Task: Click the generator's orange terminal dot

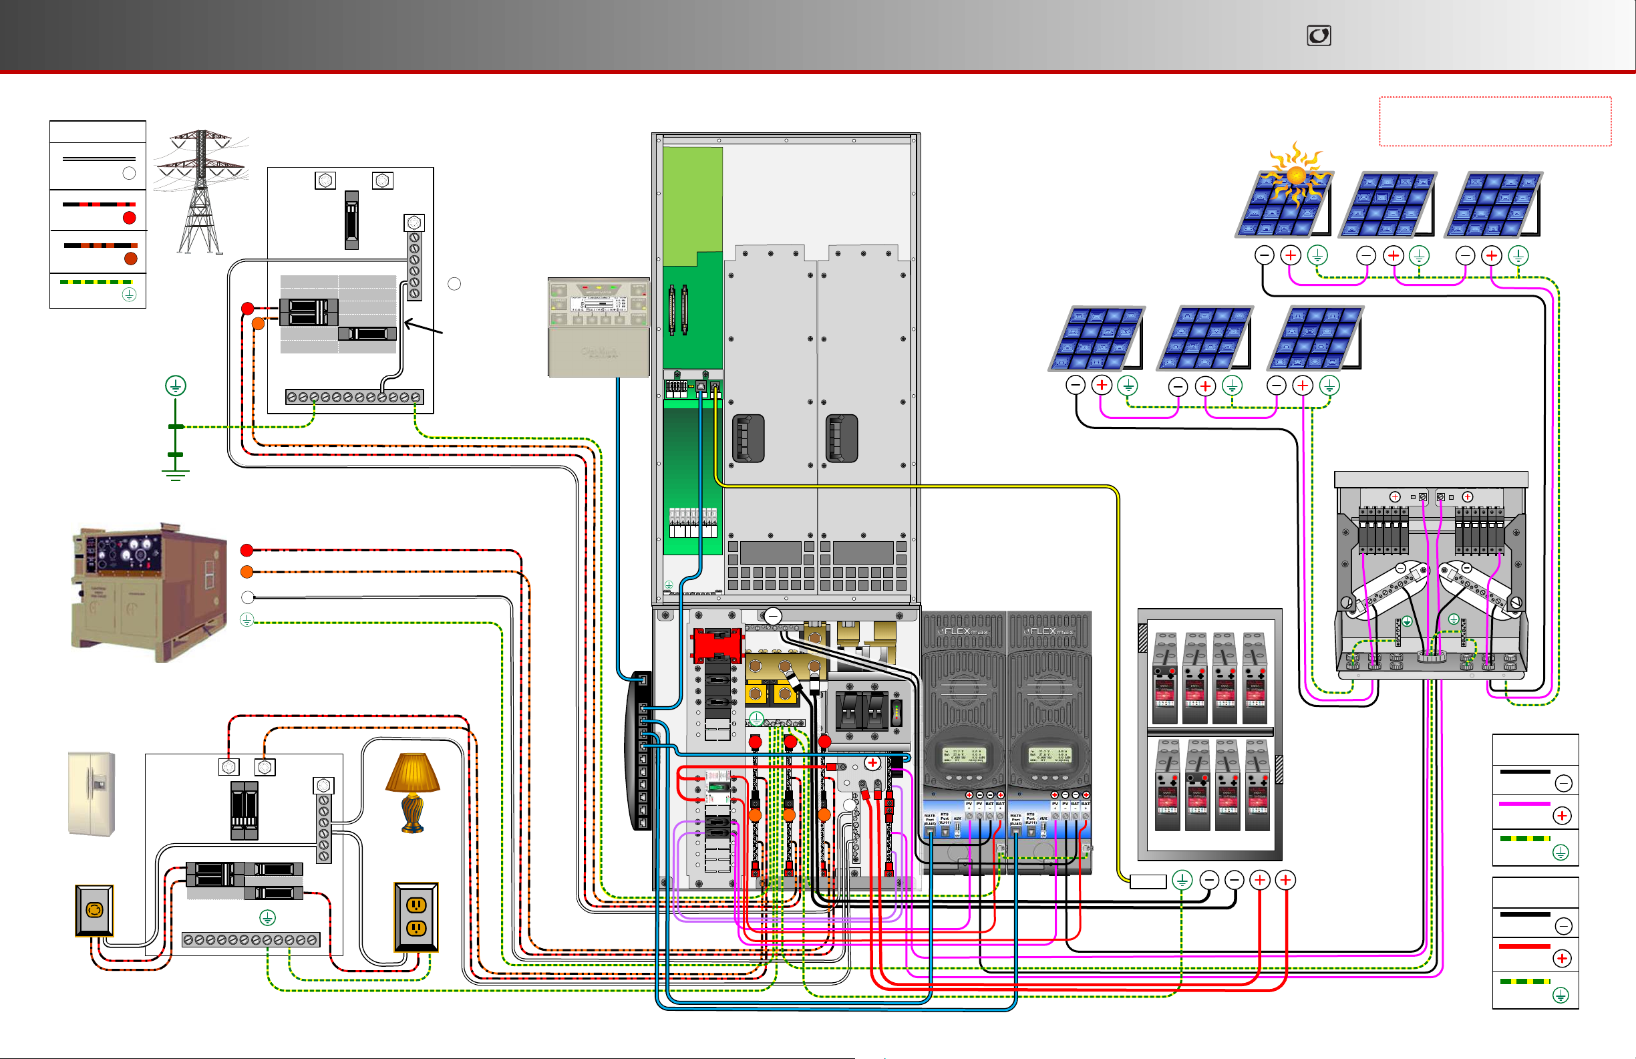Action: [x=247, y=571]
